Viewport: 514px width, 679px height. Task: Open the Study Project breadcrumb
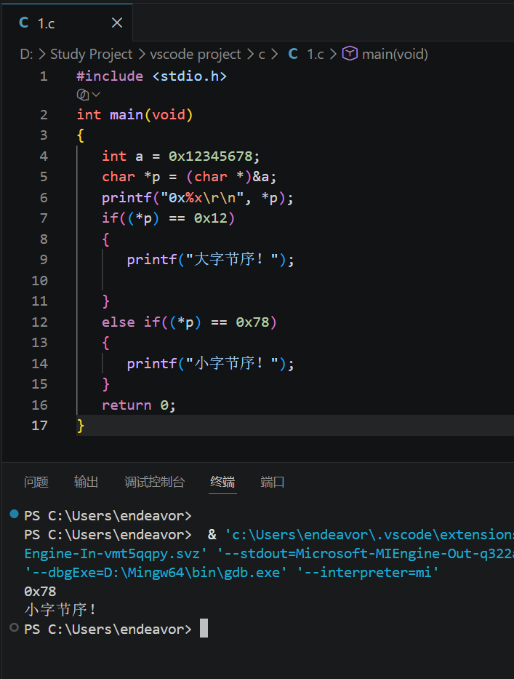pos(91,54)
